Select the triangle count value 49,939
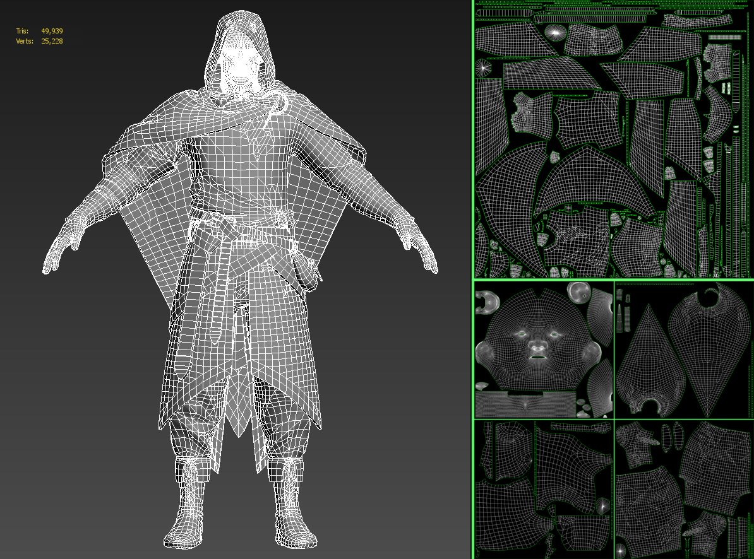The width and height of the screenshot is (754, 559). pos(52,31)
